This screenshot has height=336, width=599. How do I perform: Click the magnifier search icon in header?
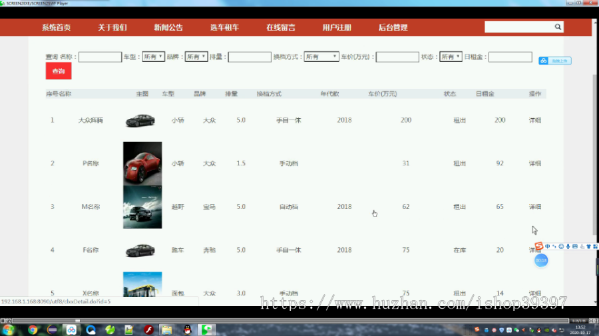[x=558, y=27]
